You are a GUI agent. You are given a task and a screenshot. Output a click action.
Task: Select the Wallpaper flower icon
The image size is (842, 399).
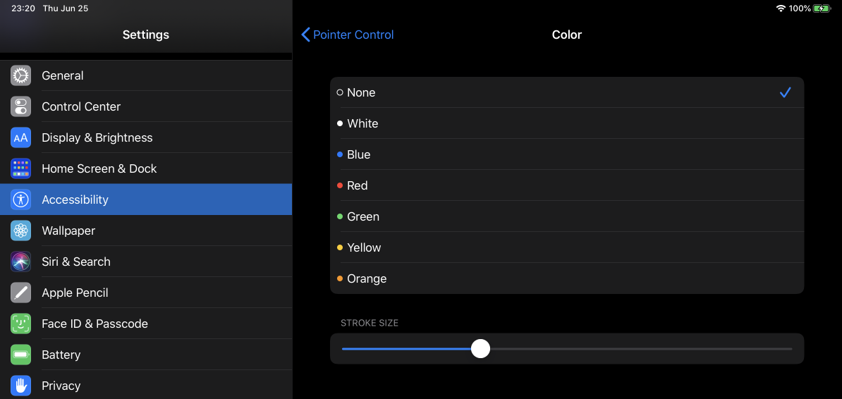pos(20,231)
